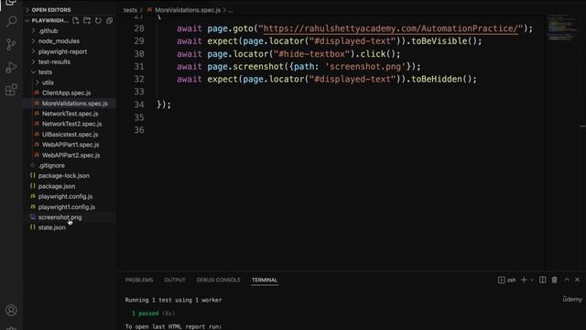Viewport: 586px width, 330px height.
Task: Open the Source Control view
Action: pos(11,45)
